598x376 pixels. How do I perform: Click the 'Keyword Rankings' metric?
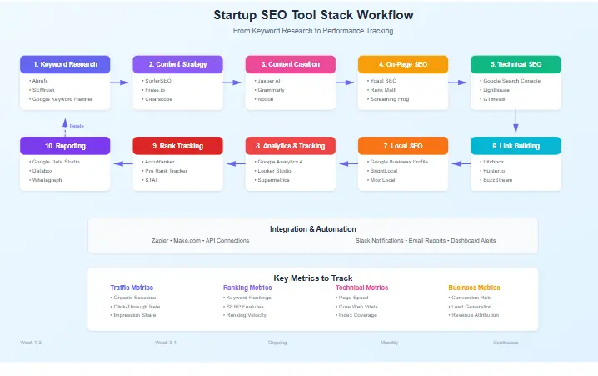click(247, 298)
